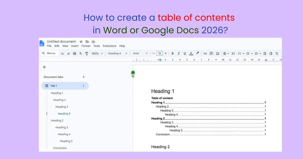303x159 pixels.
Task: Click the Untitled document title
Action: 61,41
